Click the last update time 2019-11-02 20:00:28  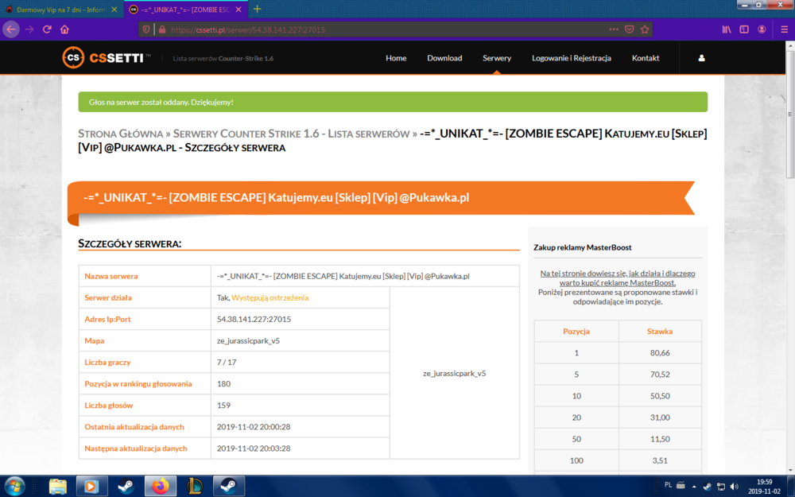[254, 427]
